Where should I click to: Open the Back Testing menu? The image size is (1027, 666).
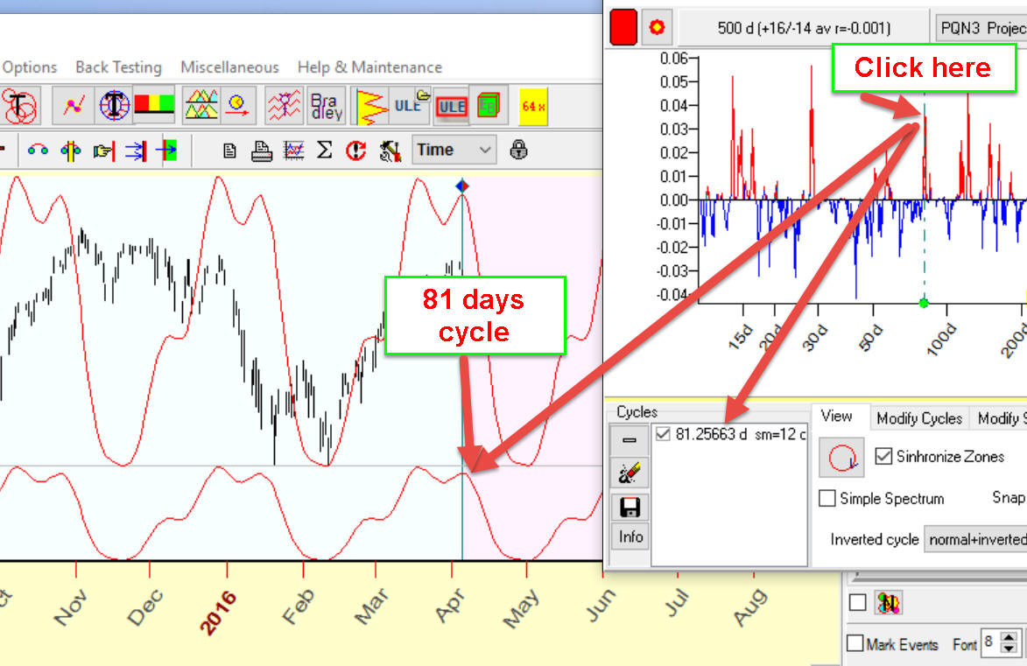118,67
